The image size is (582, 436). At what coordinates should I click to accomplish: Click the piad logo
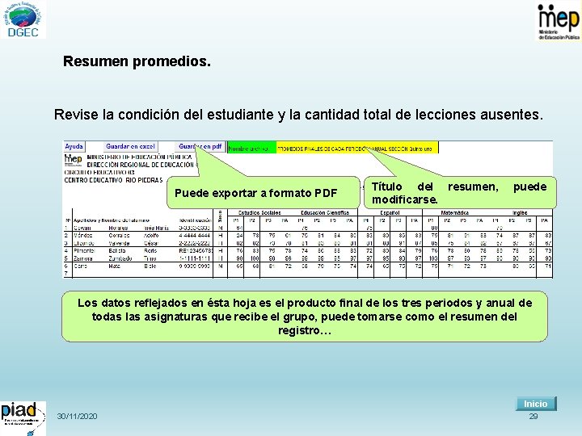point(23,418)
